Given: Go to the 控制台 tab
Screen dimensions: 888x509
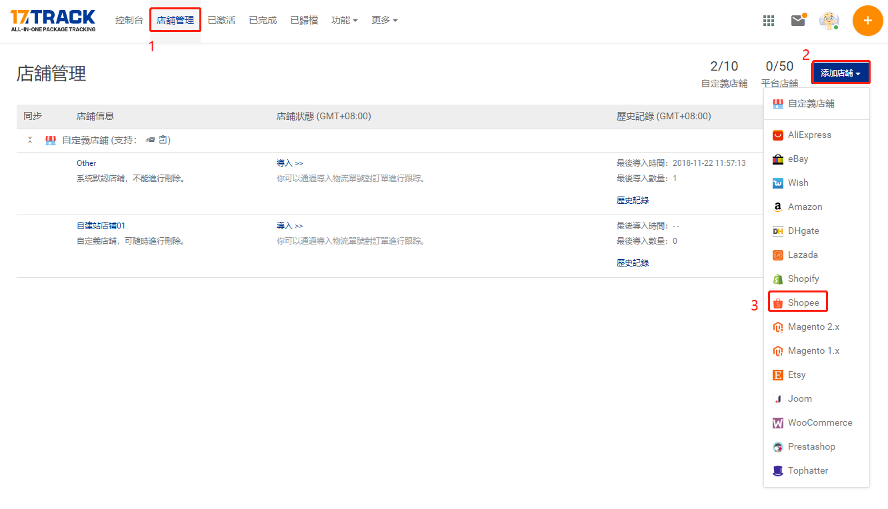Looking at the screenshot, I should pyautogui.click(x=129, y=21).
